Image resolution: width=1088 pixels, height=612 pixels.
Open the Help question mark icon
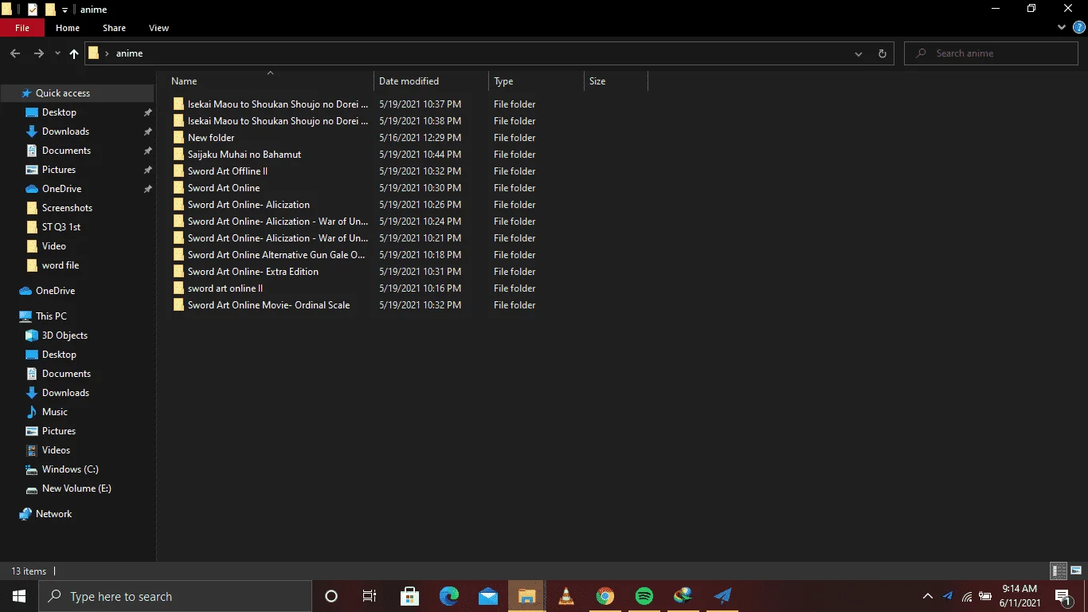tap(1079, 27)
